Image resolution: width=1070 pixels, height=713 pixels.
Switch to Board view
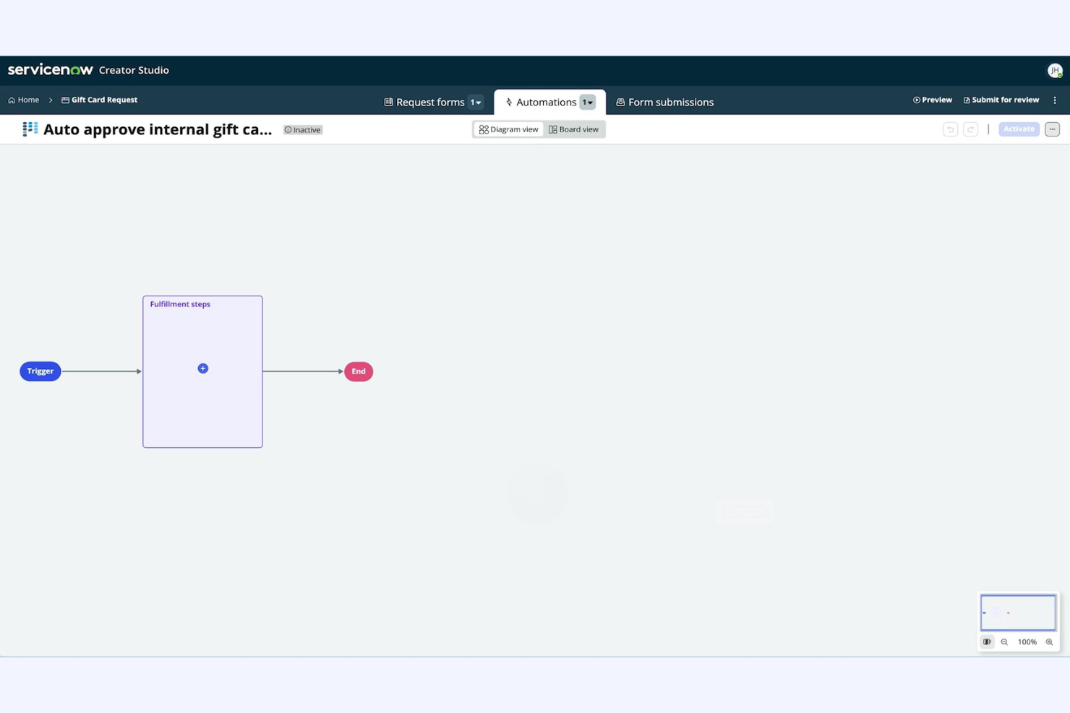click(x=574, y=129)
